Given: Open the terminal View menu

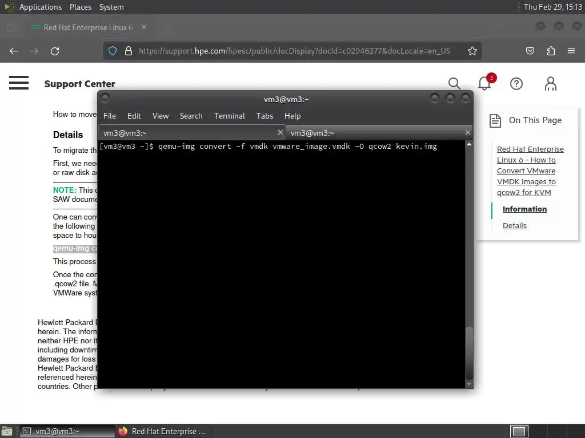Looking at the screenshot, I should tap(161, 116).
